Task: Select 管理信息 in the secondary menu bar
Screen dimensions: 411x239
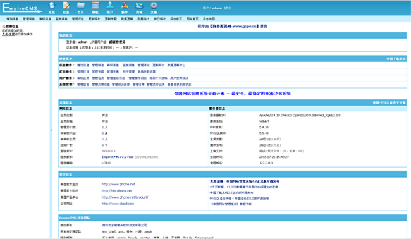Action: pos(28,19)
